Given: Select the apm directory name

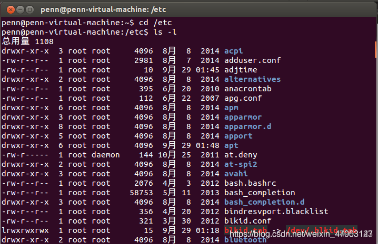Looking at the screenshot, I should coord(231,108).
